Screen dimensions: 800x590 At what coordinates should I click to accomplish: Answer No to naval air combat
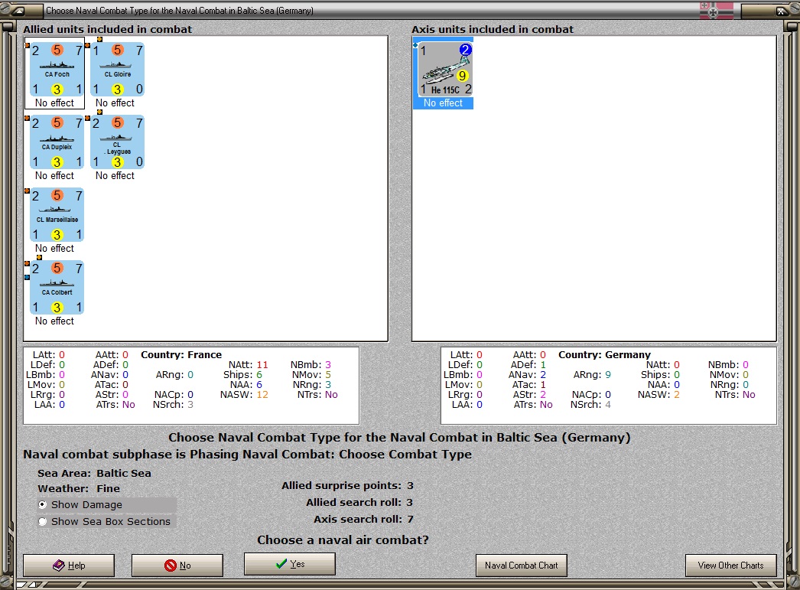point(177,565)
